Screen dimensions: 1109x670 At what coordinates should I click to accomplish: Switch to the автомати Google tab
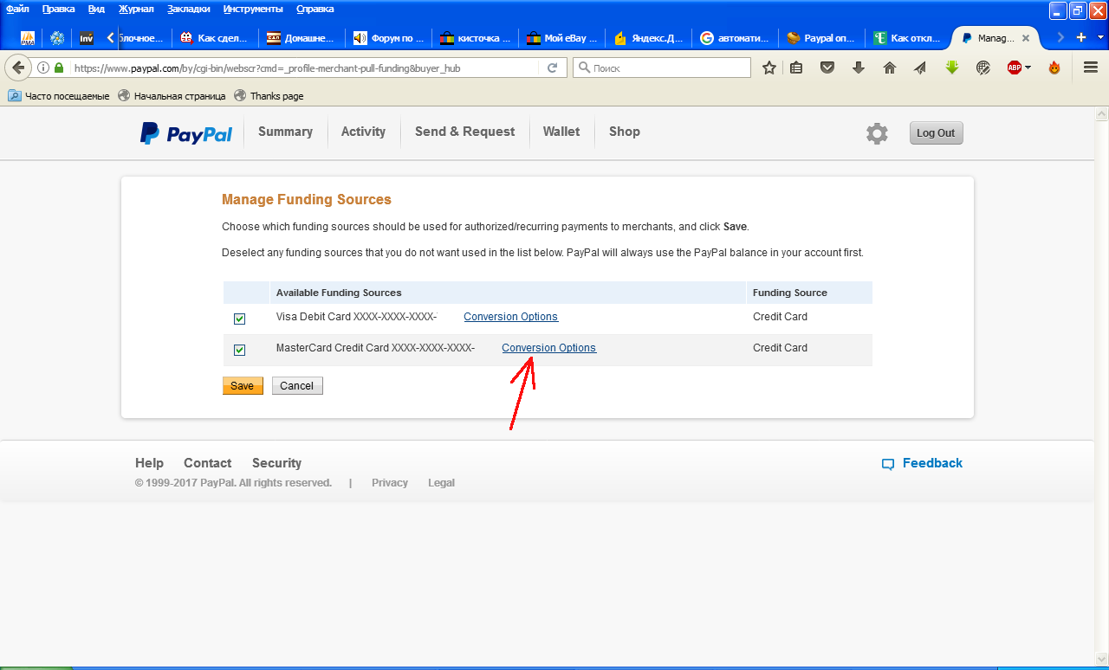coord(735,38)
